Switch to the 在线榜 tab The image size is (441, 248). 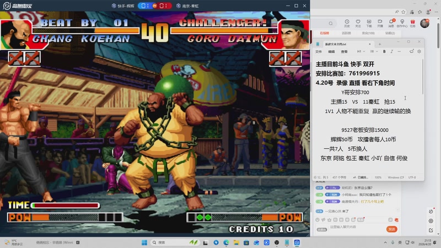pyautogui.click(x=324, y=33)
